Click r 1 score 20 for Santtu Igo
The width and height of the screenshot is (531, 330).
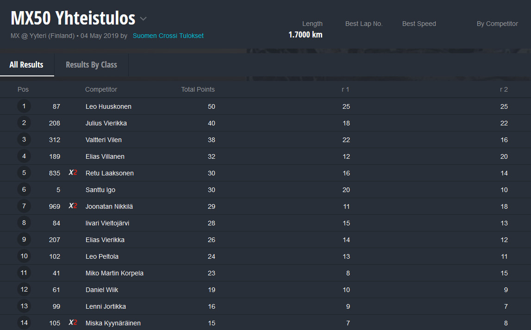346,190
